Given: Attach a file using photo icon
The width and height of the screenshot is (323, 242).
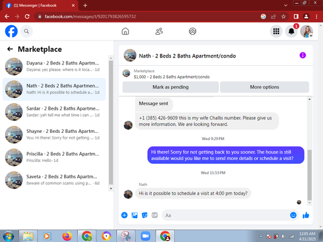Looking at the screenshot, I should 134,215.
